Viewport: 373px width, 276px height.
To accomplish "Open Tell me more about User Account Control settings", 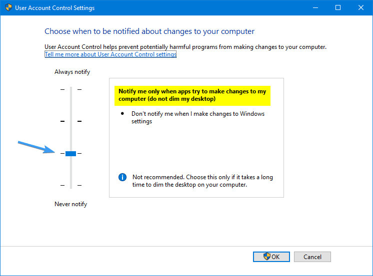I will [110, 54].
